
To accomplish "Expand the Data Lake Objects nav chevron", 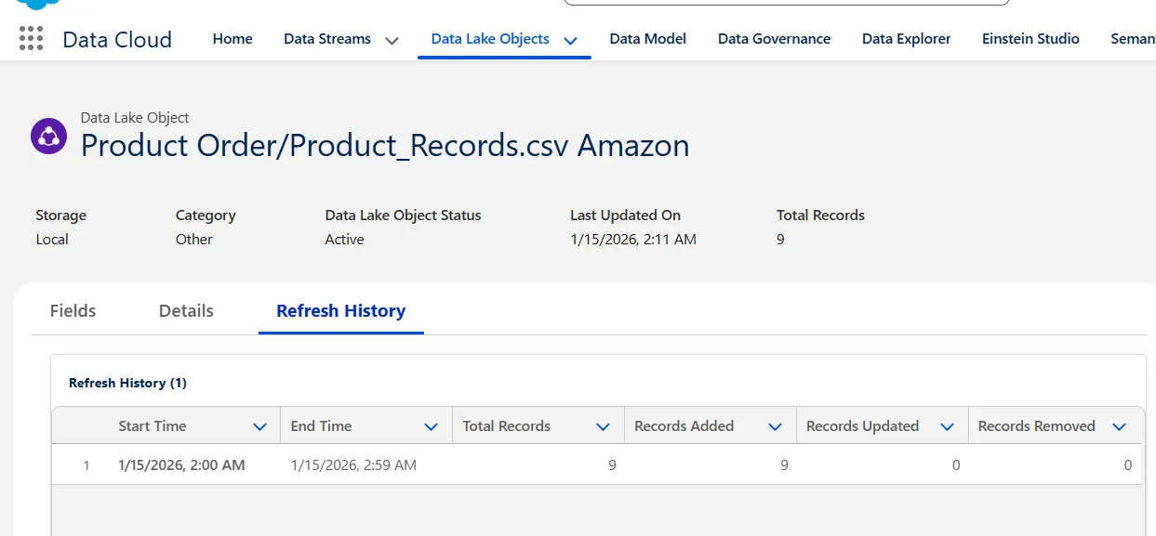I will [x=571, y=40].
